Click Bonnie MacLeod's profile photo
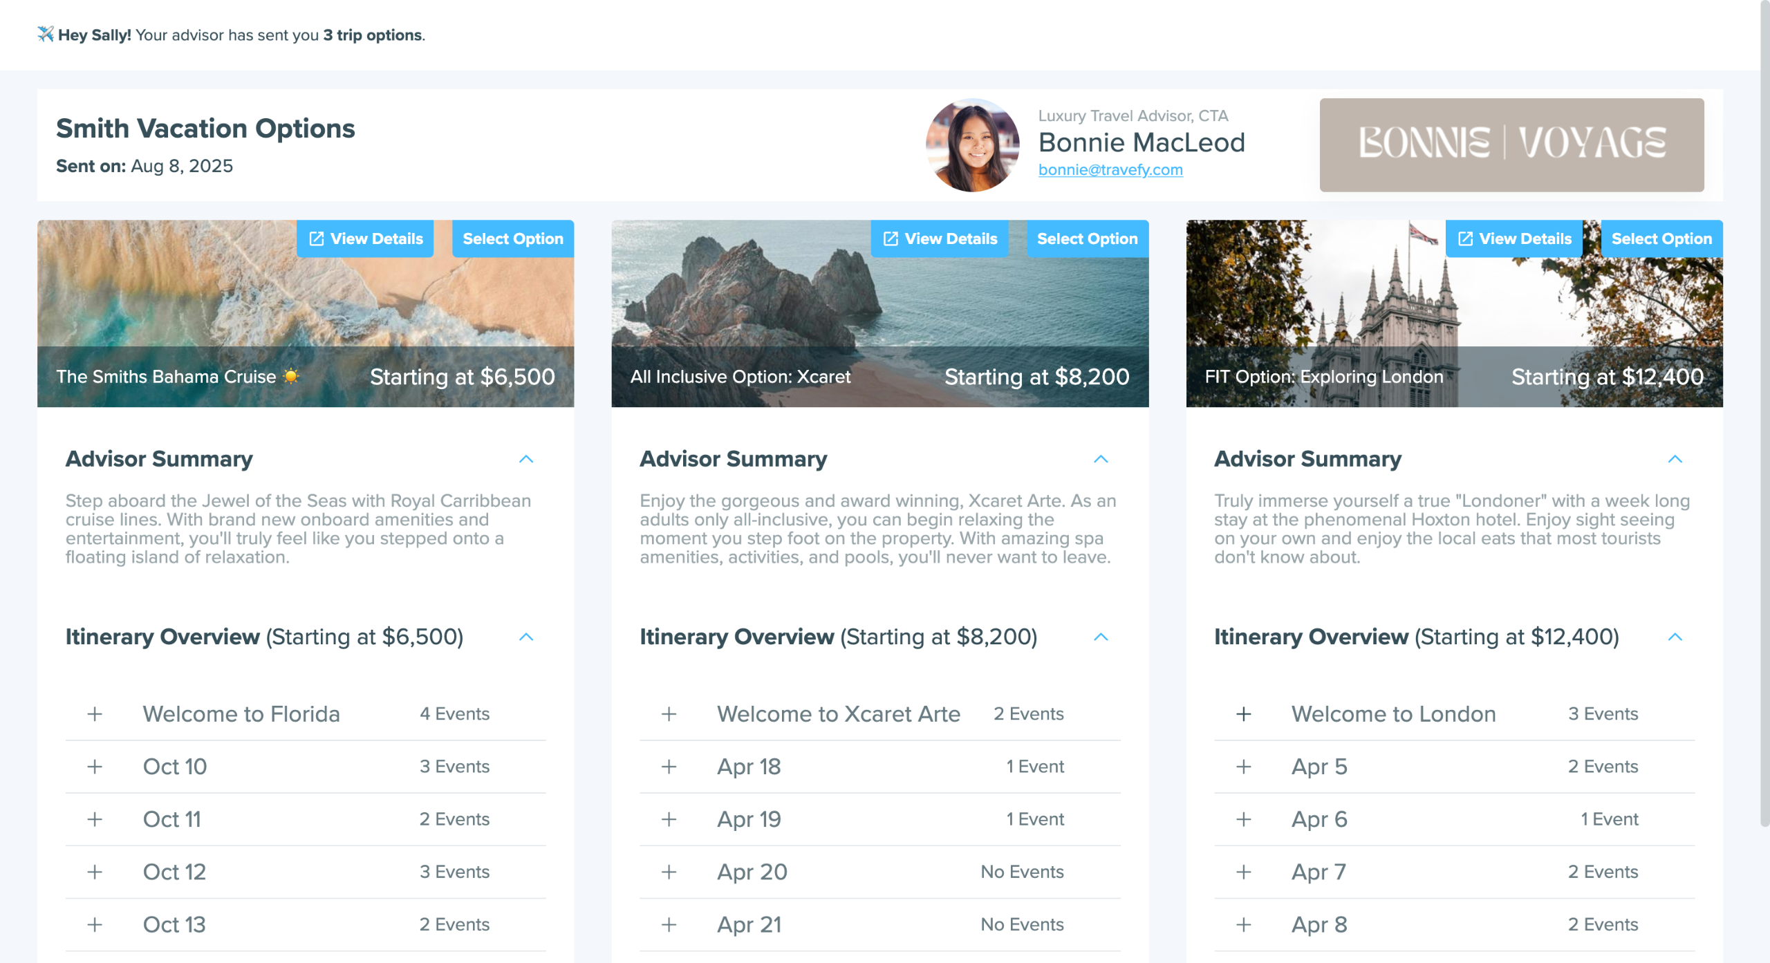The height and width of the screenshot is (963, 1770). coord(972,144)
